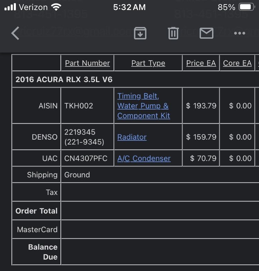The image size is (259, 271).
Task: Tap the 2016 ACURA RLX vehicle row
Action: (135, 80)
